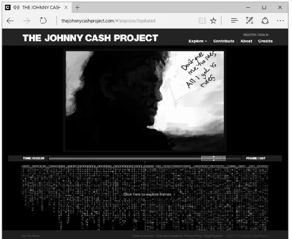Open the Contribute page
Image resolution: width=292 pixels, height=239 pixels.
224,41
